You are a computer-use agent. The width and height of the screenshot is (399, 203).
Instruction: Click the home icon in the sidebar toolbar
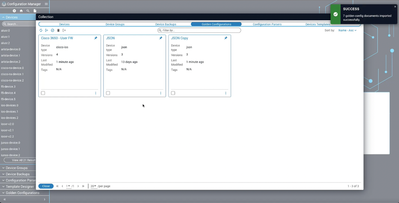[x=21, y=11]
